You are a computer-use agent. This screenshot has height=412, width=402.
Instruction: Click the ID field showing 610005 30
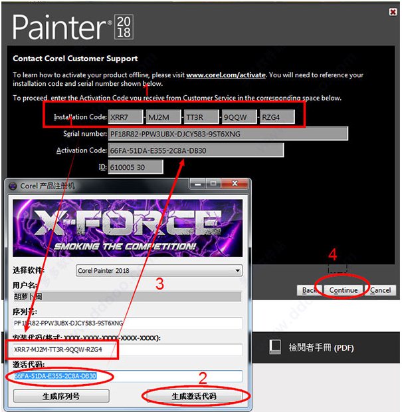click(x=136, y=167)
